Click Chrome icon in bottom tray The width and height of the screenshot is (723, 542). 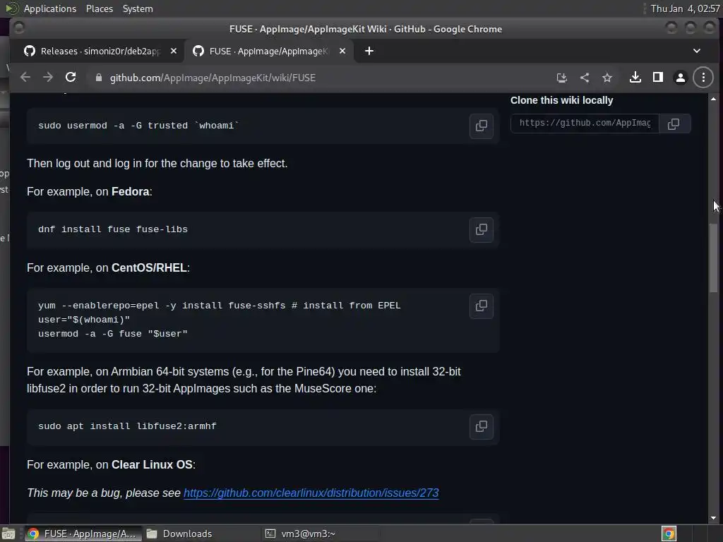(669, 534)
